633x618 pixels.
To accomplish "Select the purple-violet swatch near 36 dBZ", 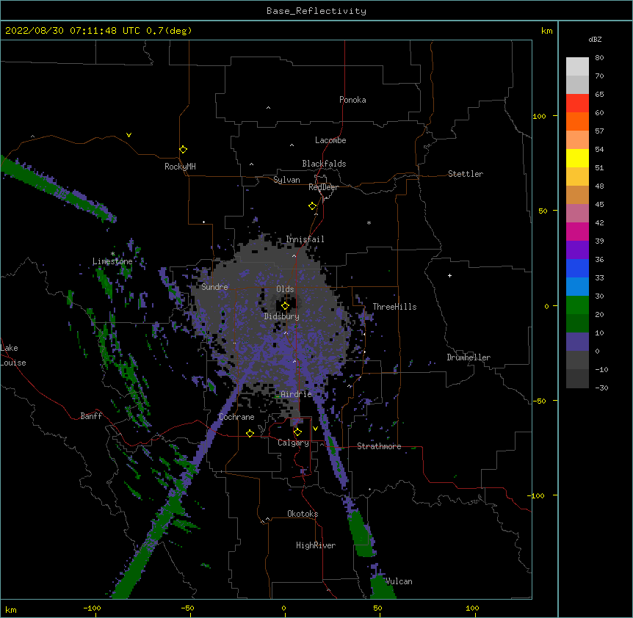I will (x=577, y=250).
